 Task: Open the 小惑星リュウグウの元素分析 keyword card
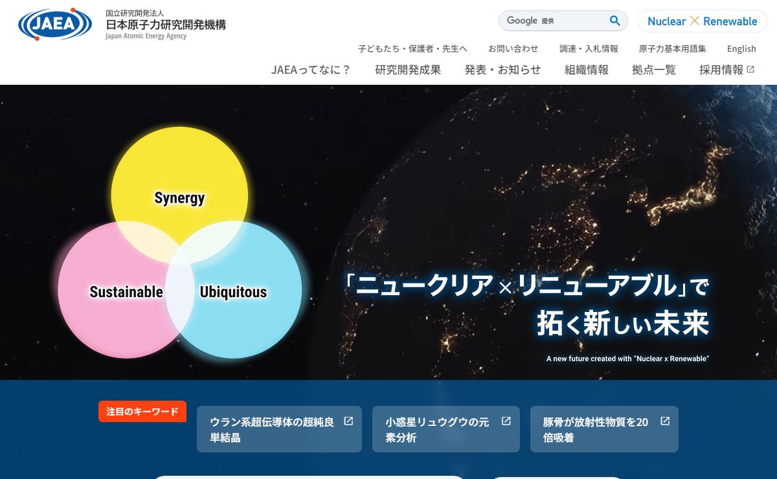[x=446, y=429]
